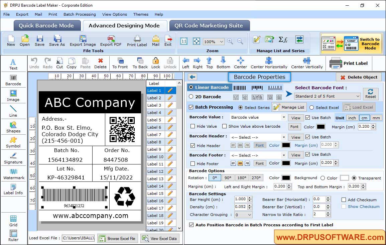Center object Vertically
Image resolution: width=386 pixels, height=245 pixels.
(307, 63)
